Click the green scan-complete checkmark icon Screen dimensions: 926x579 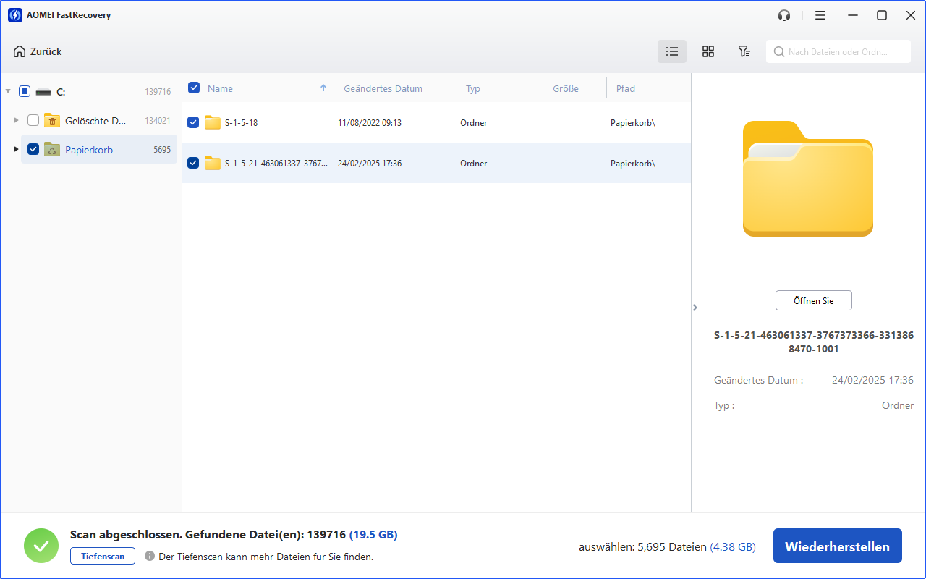tap(41, 546)
